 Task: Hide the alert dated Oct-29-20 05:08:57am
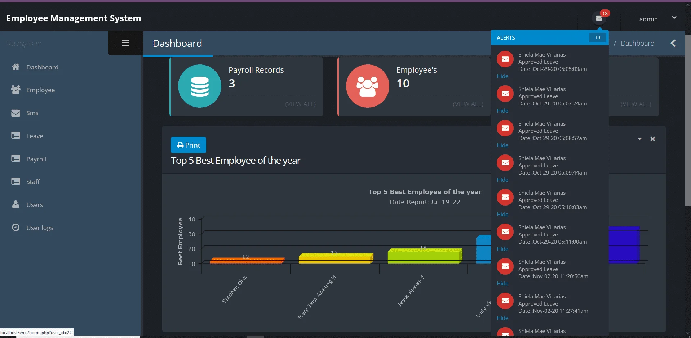tap(502, 145)
